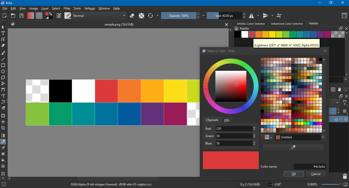Reload the original brush preset icon
The image size is (349, 188).
point(150,16)
